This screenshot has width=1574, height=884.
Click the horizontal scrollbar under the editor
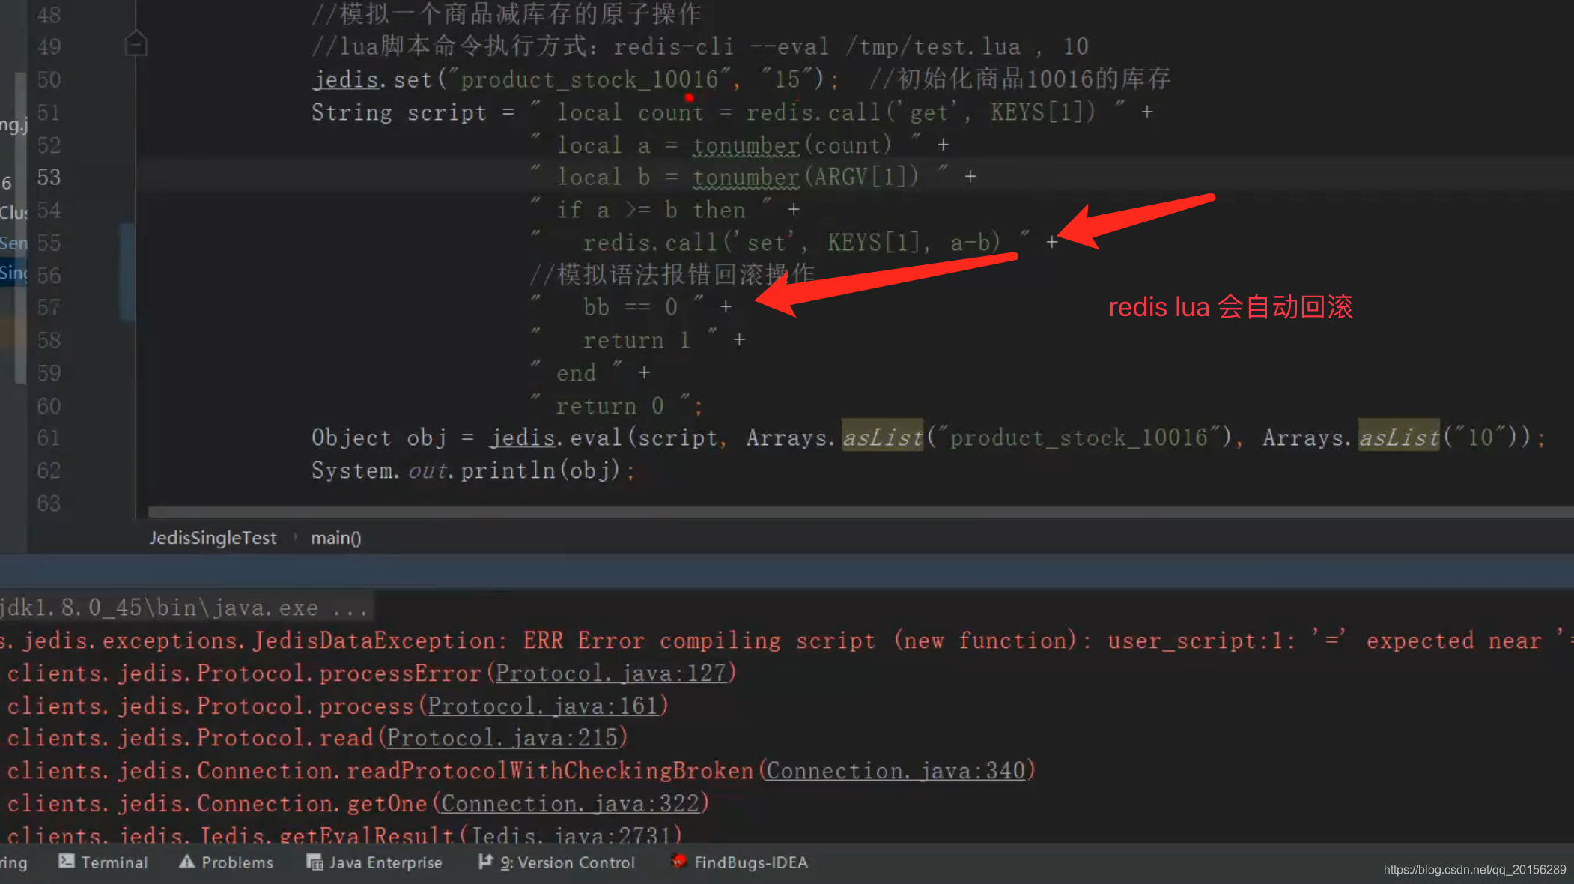tap(860, 512)
